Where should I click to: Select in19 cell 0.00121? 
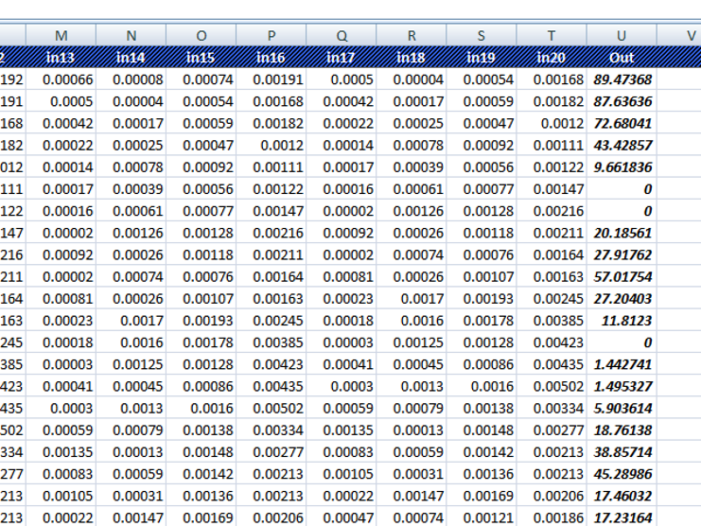(x=482, y=517)
